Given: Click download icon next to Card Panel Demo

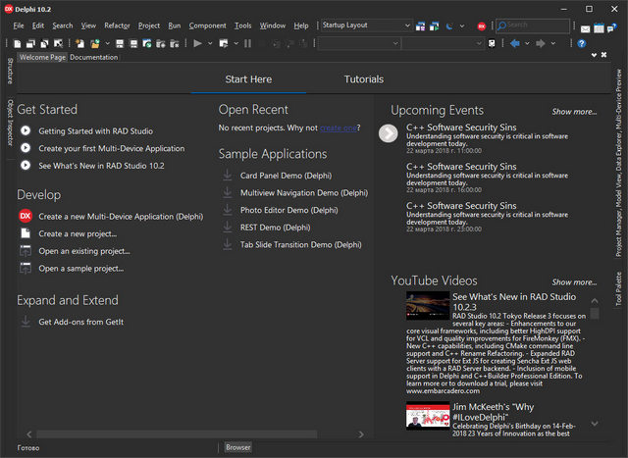Looking at the screenshot, I should click(228, 176).
